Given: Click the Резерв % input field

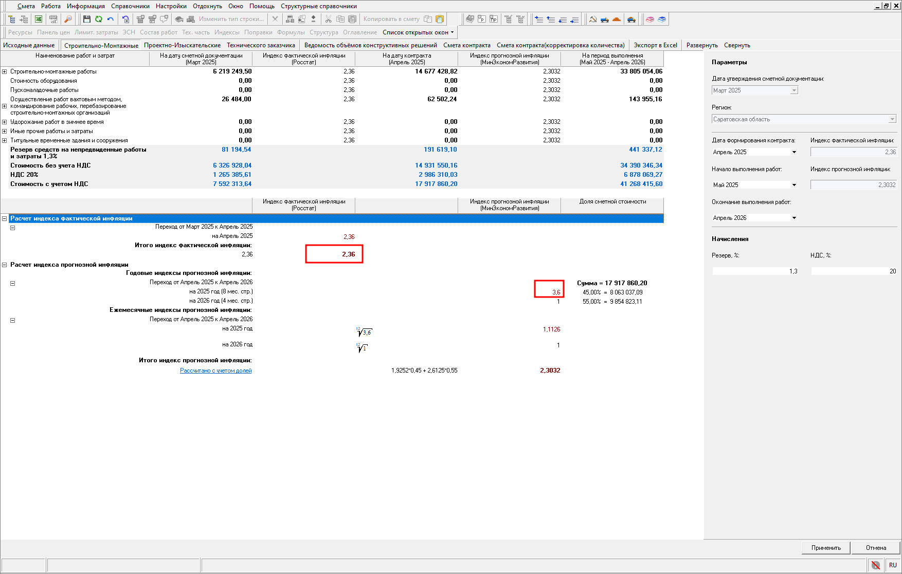Looking at the screenshot, I should point(754,271).
